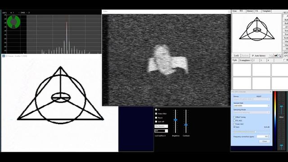Click the AVT mode button in RX panel

click(x=286, y=27)
